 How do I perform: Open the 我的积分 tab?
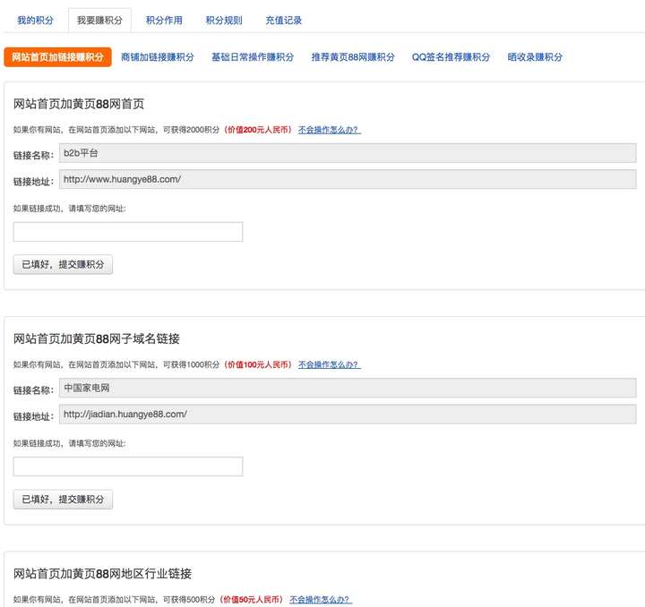click(x=35, y=20)
